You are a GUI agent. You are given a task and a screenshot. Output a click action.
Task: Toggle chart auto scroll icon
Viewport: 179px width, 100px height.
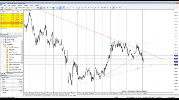pos(57,7)
